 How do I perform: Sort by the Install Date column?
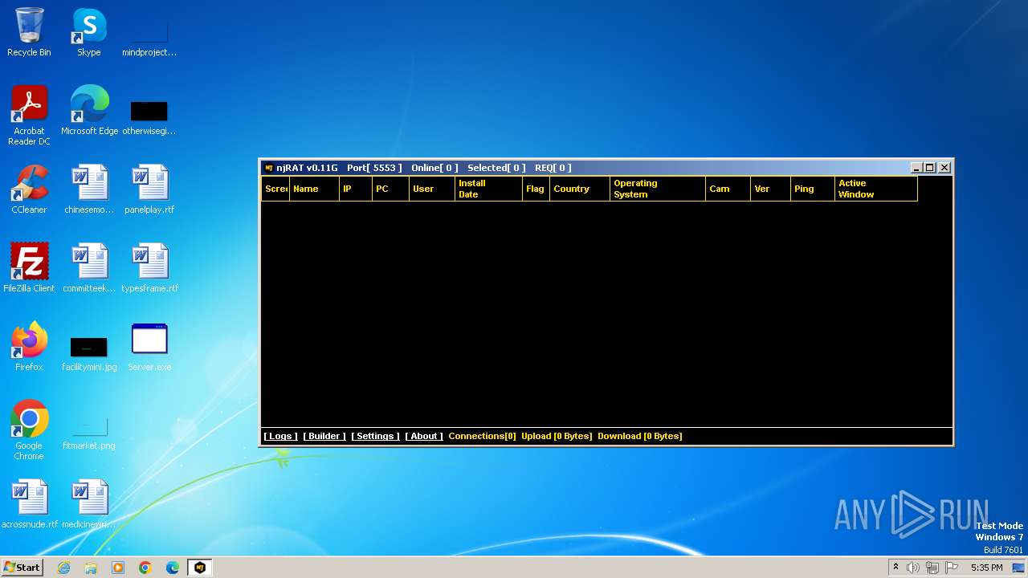[x=489, y=189]
